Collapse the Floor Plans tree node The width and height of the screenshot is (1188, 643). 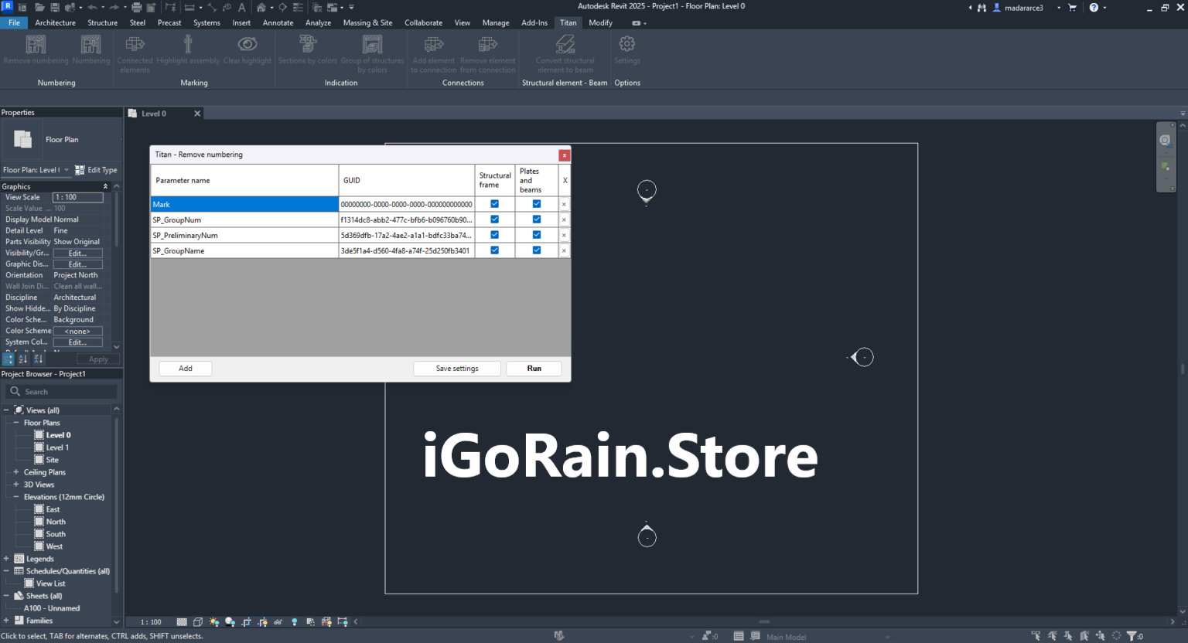[16, 423]
